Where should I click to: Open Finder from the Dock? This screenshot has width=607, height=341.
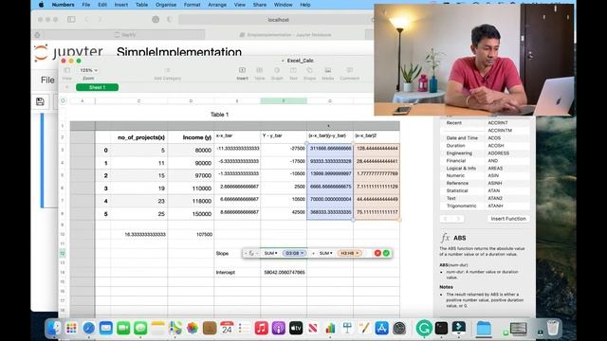click(53, 329)
